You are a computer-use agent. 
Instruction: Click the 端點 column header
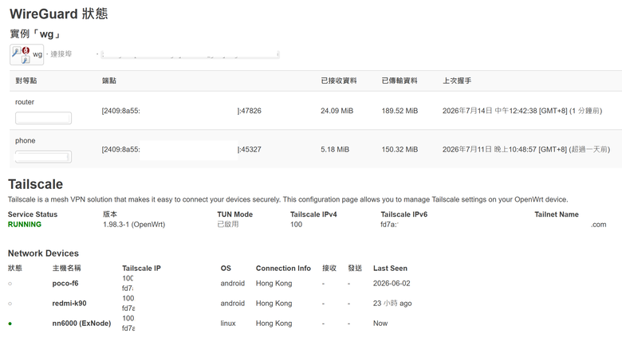[x=109, y=80]
